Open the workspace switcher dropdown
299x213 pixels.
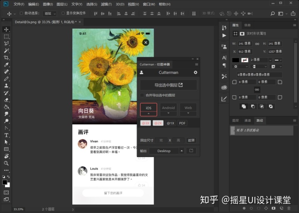[283, 14]
